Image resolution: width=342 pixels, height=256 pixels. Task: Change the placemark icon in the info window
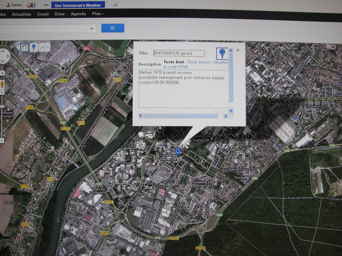(x=222, y=54)
